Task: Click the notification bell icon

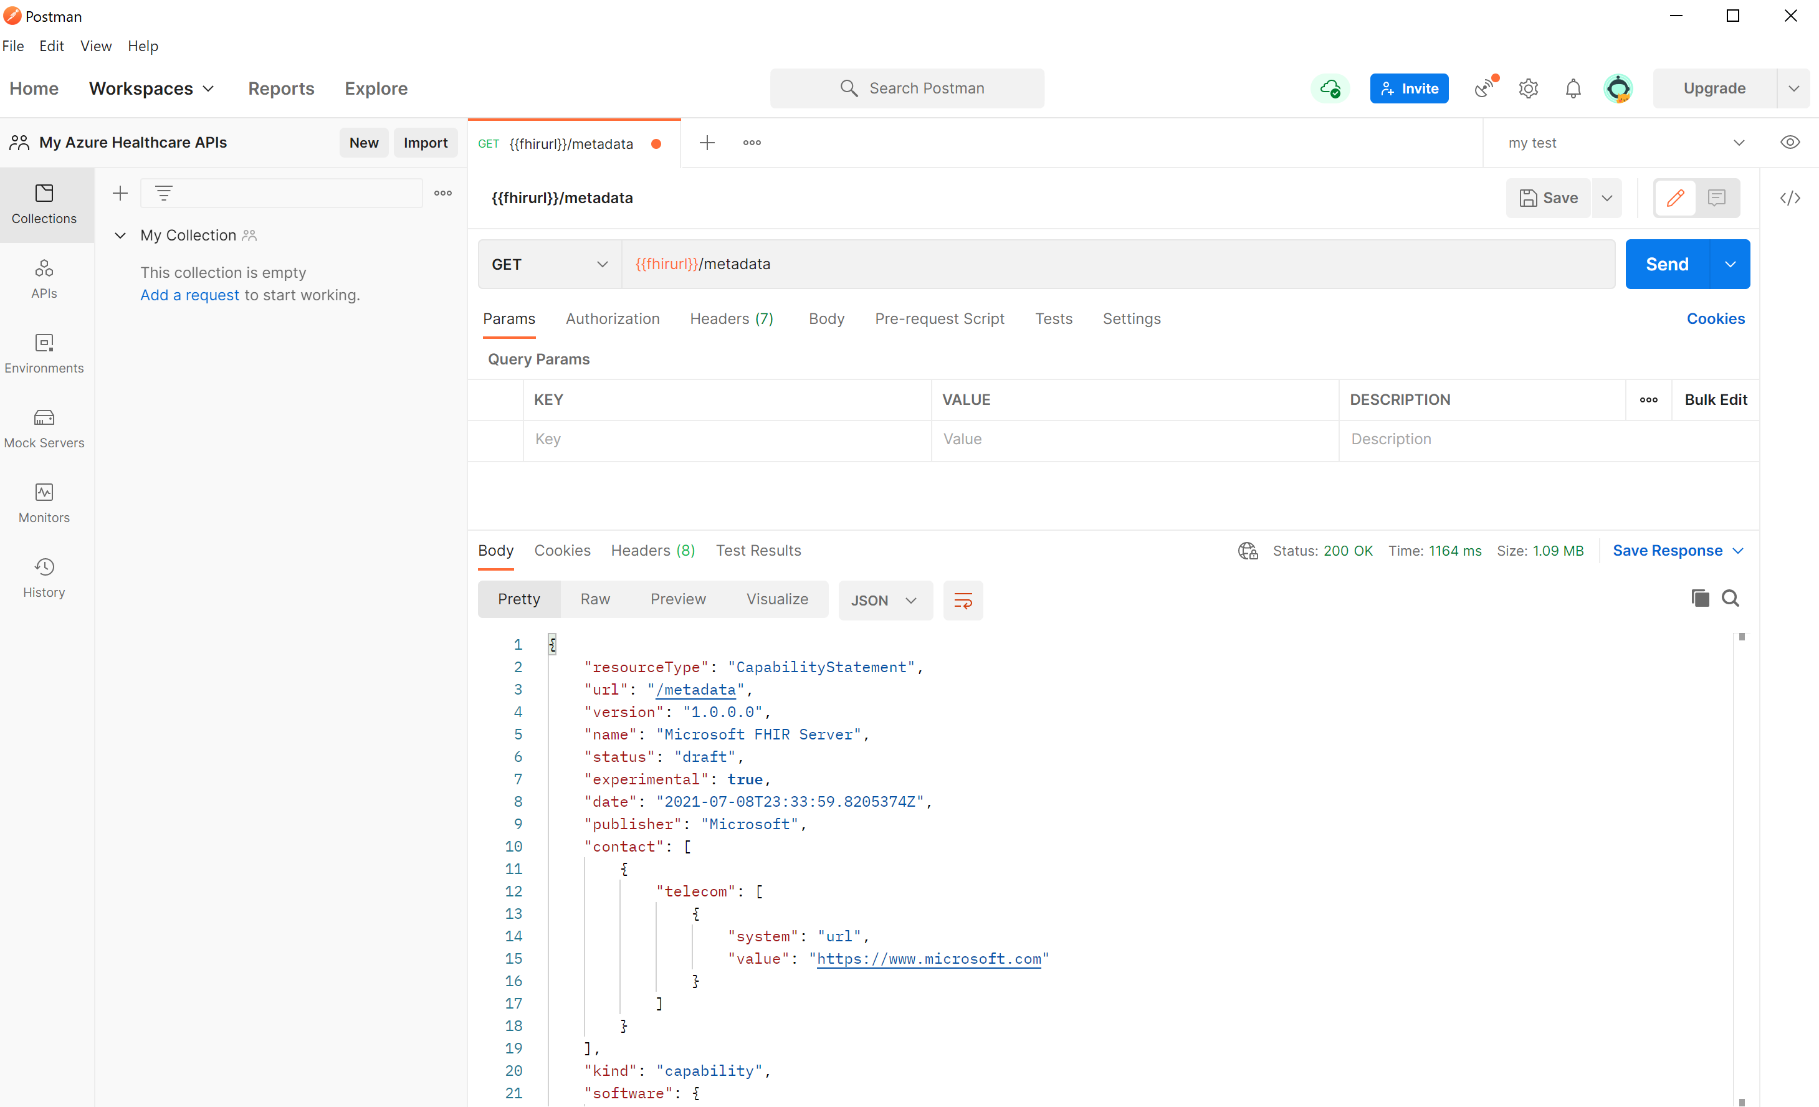Action: click(x=1573, y=88)
